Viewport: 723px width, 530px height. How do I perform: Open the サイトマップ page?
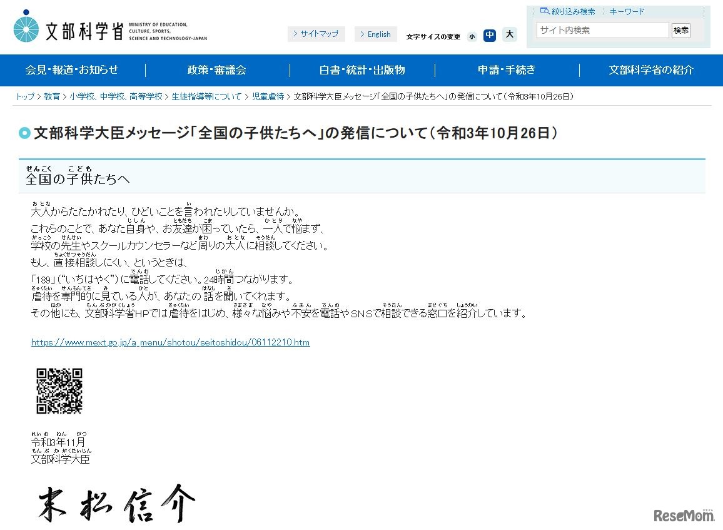316,34
